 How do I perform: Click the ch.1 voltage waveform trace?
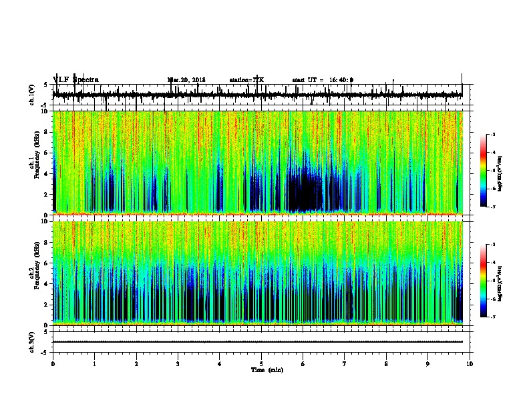[x=258, y=95]
